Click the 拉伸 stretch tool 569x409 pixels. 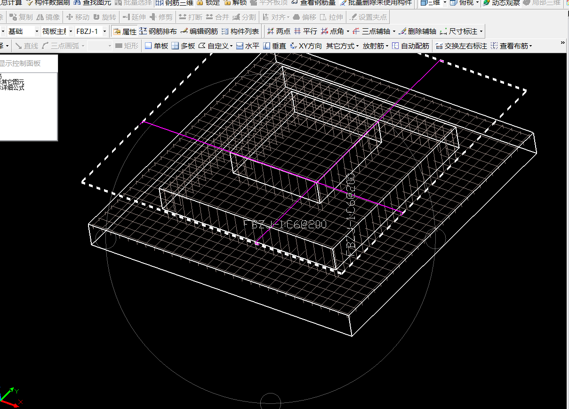[331, 17]
